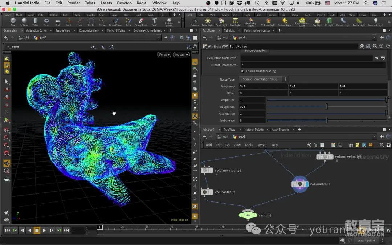The height and width of the screenshot is (245, 392).
Task: Toggle the viewport light bulb display option
Action: click(195, 95)
